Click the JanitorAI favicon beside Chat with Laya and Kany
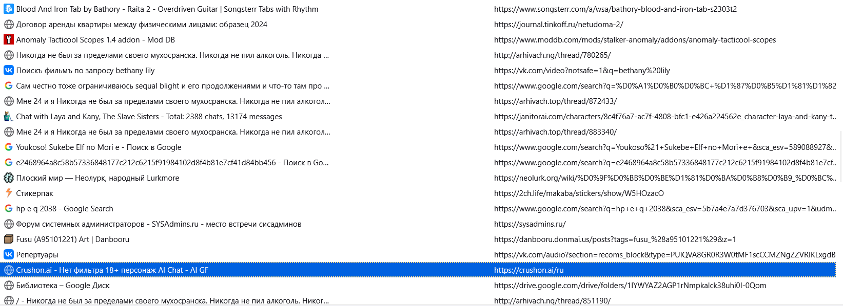 pyautogui.click(x=9, y=117)
